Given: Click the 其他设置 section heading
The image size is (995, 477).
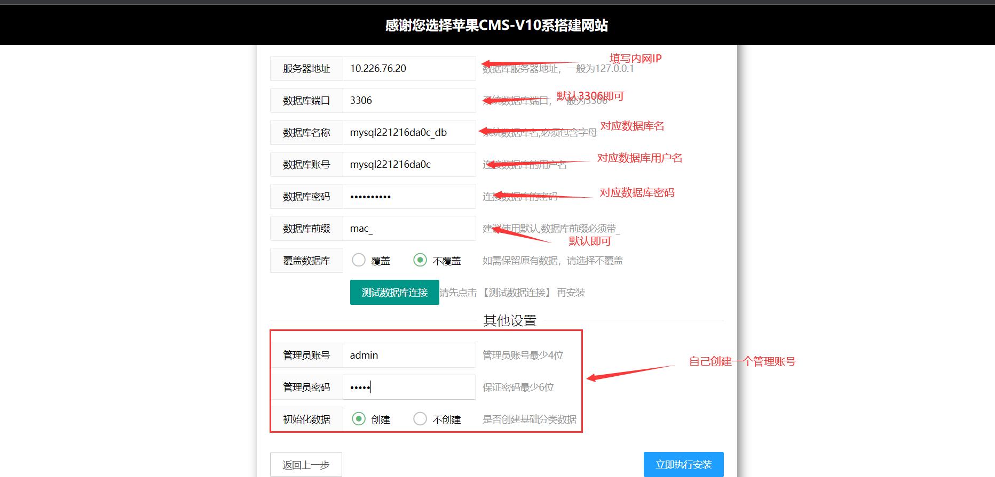Looking at the screenshot, I should pos(510,320).
